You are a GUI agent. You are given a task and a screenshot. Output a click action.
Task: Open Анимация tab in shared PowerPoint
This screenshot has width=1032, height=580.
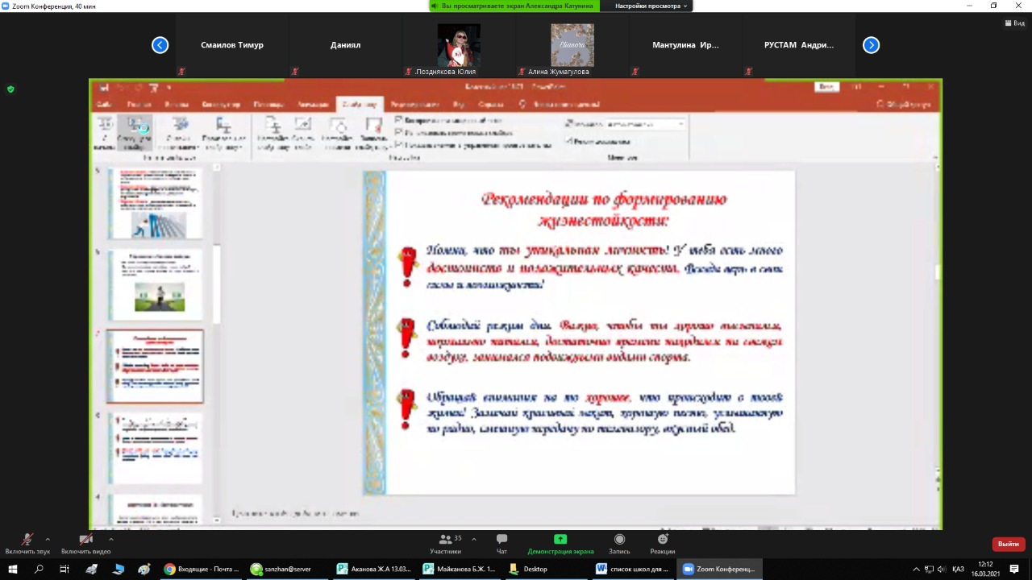(x=313, y=105)
